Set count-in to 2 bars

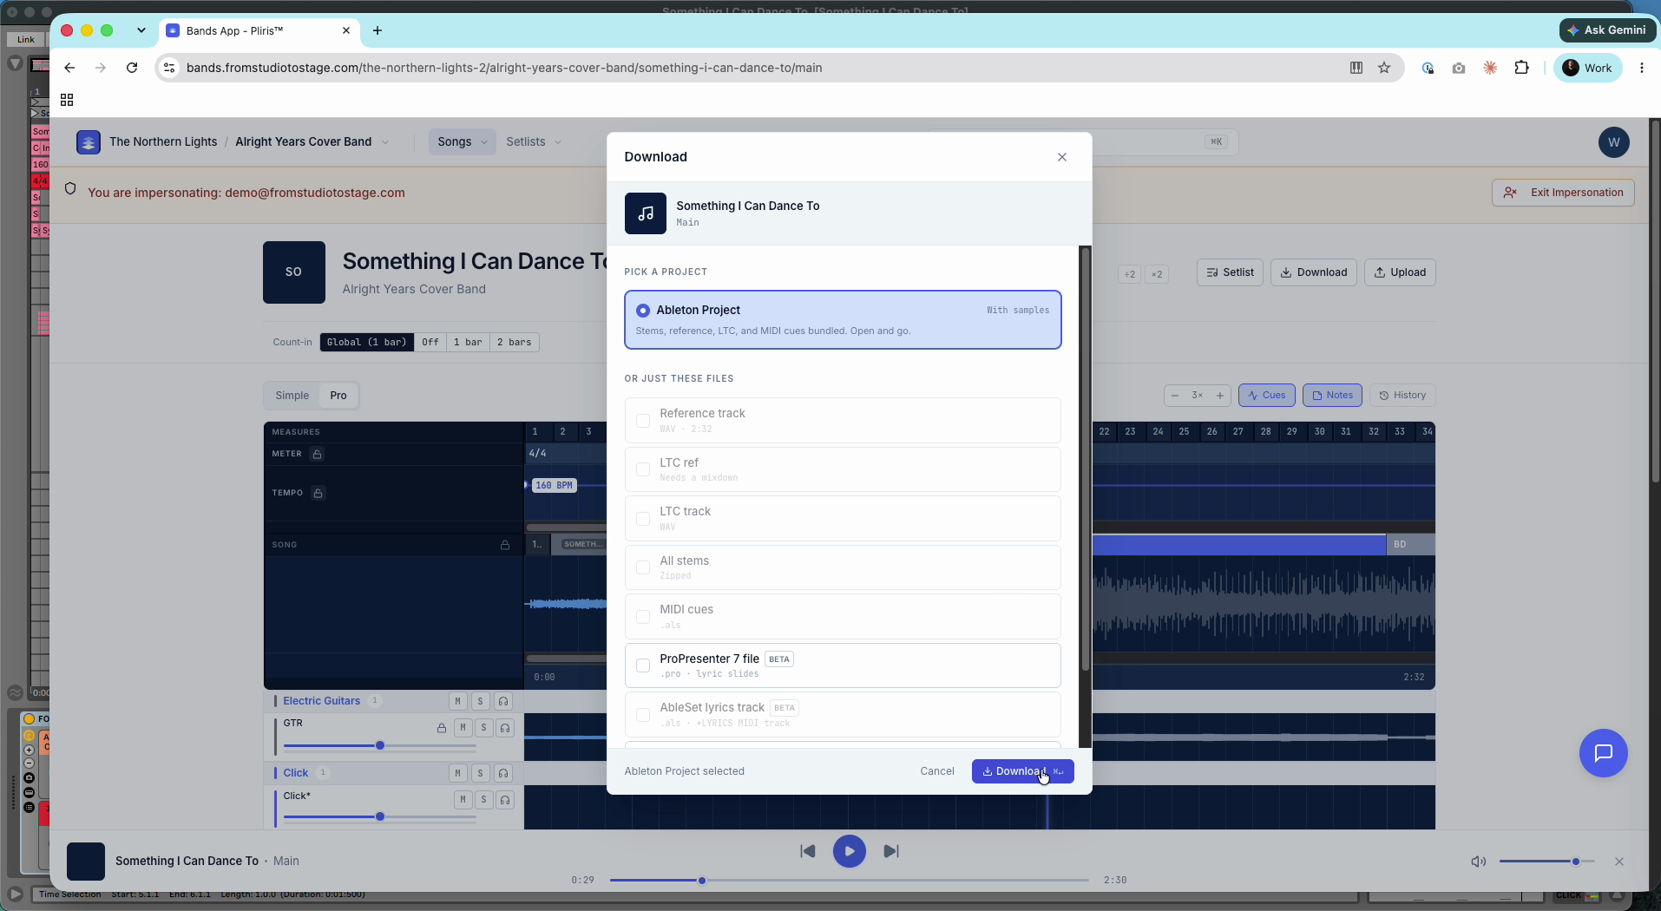point(515,343)
